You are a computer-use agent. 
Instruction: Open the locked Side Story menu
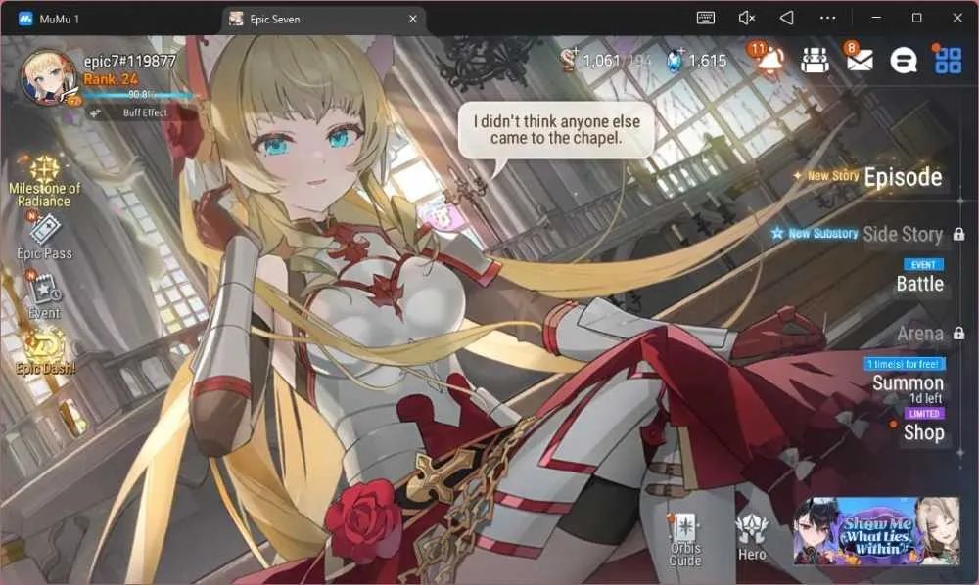903,234
